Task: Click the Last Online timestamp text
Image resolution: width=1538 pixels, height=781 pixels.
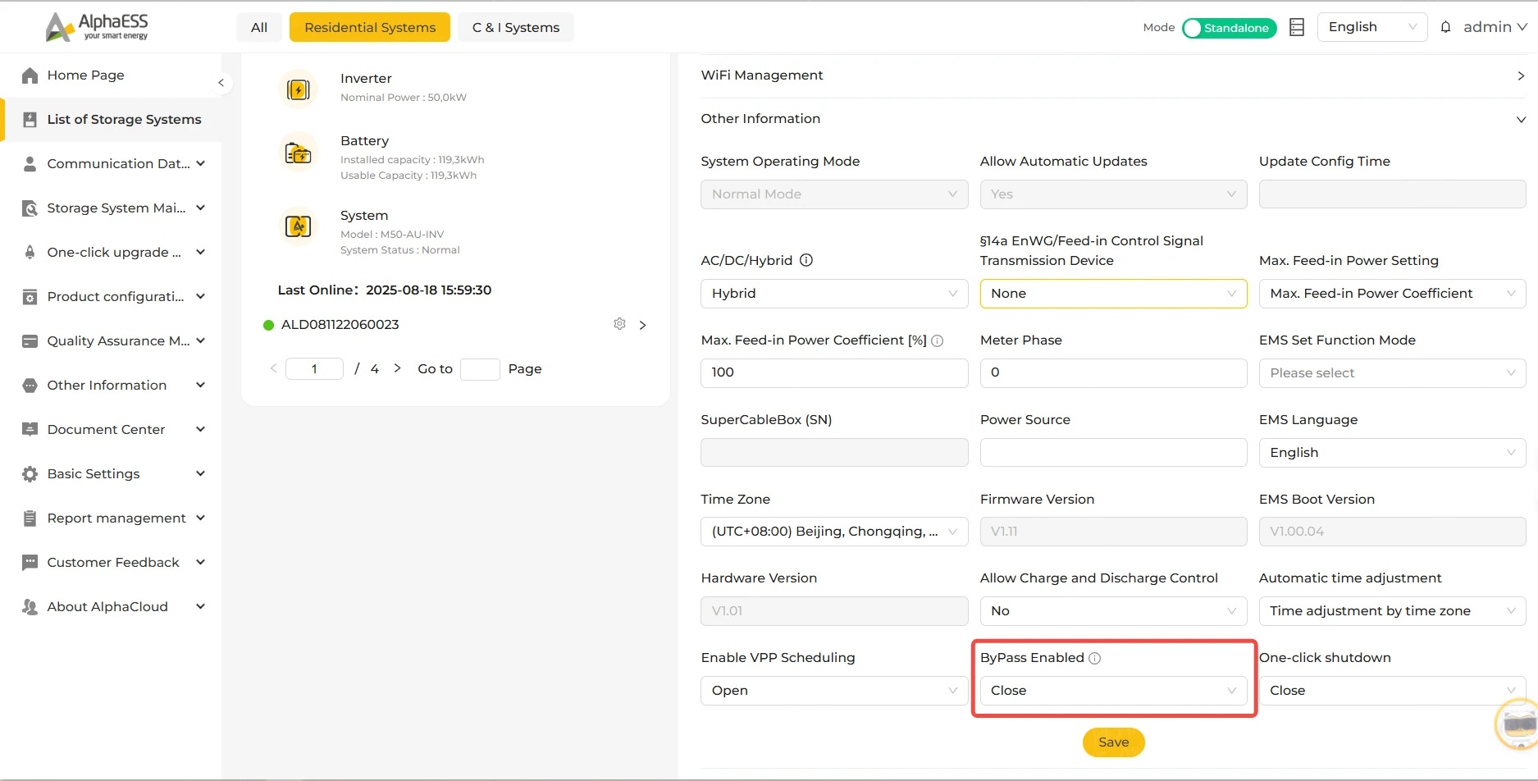Action: coord(429,290)
